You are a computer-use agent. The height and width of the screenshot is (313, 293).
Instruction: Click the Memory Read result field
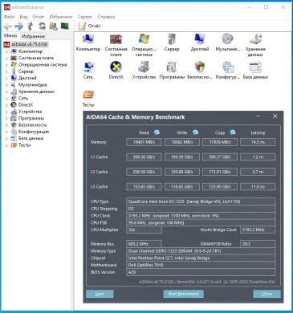(144, 142)
